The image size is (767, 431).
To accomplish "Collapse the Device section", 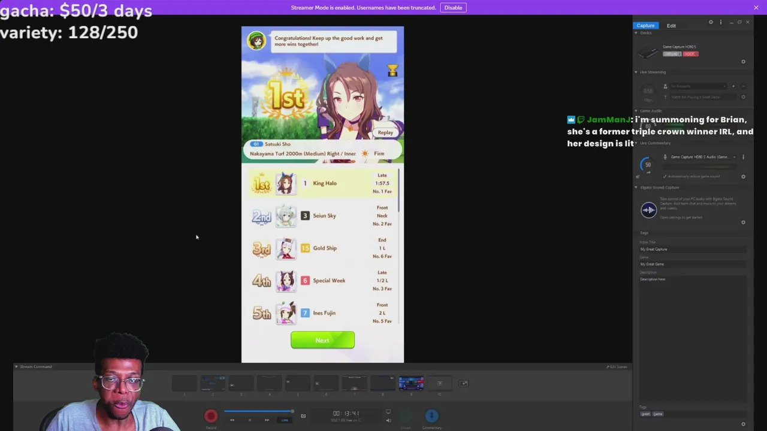I will point(636,33).
